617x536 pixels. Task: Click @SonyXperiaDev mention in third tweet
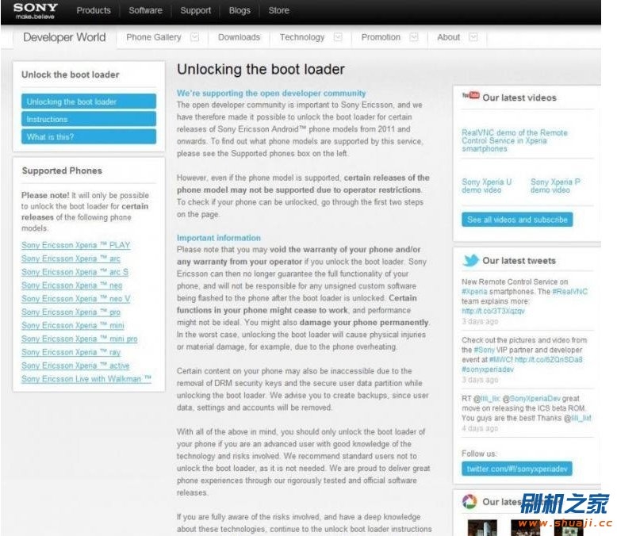pyautogui.click(x=531, y=398)
